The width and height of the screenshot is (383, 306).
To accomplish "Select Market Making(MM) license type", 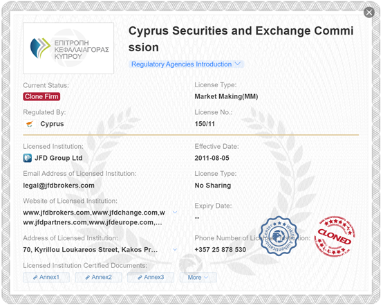I will (226, 96).
